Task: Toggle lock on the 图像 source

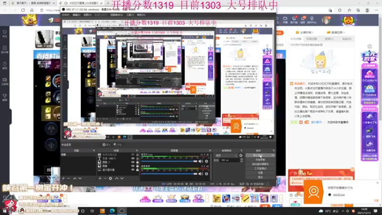Action: pos(138,166)
